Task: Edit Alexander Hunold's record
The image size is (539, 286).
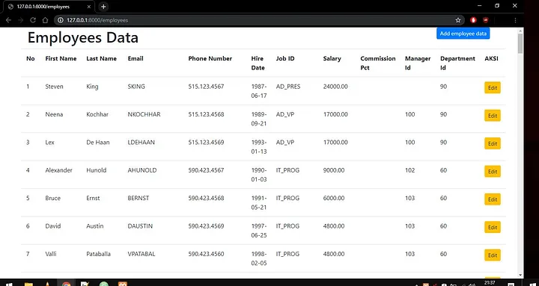Action: [493, 172]
